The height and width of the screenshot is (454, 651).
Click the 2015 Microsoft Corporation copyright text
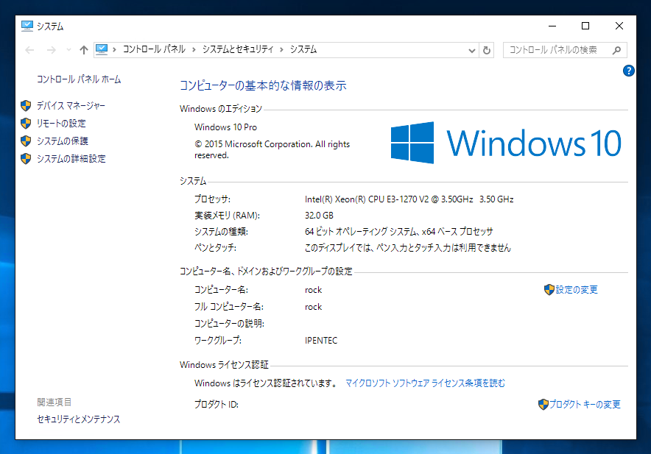(x=272, y=149)
